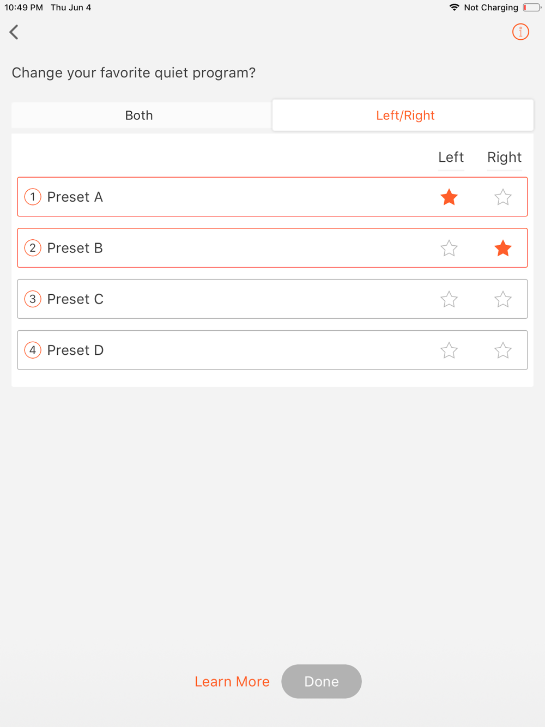Unstar Preset B for right ear
Screen dimensions: 545x727
point(502,248)
